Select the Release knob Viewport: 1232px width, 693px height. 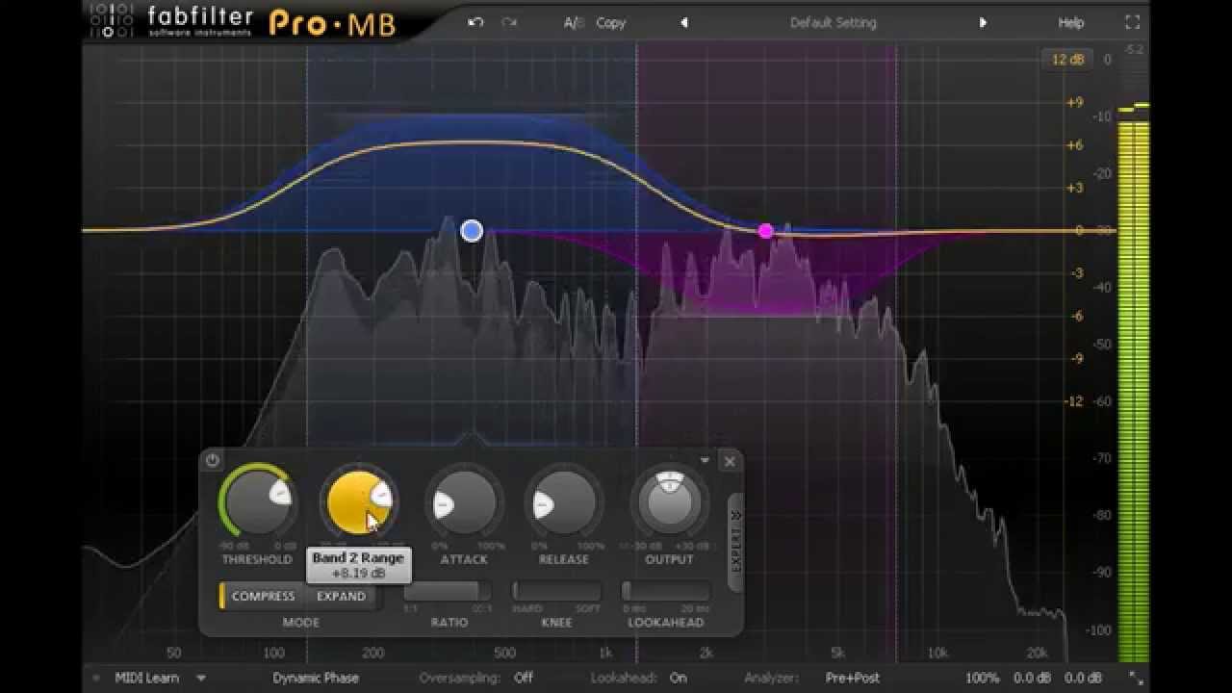click(x=563, y=500)
